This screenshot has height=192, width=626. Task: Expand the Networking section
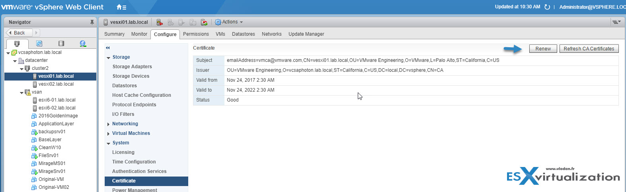click(x=108, y=124)
